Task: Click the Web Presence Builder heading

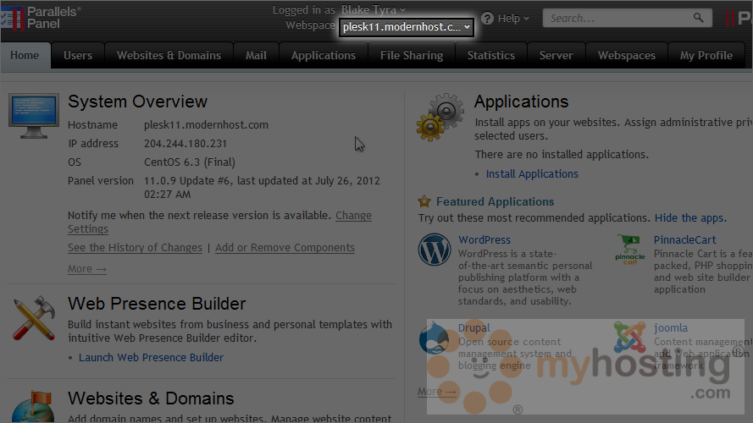Action: pyautogui.click(x=157, y=304)
